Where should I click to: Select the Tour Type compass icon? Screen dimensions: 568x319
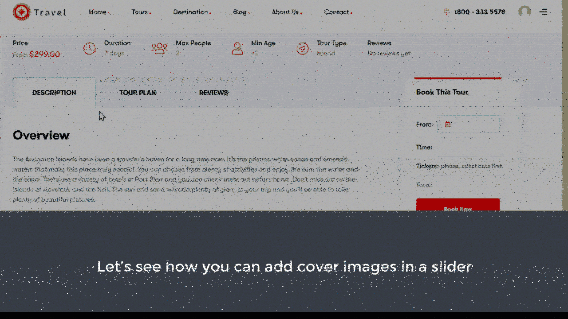click(303, 49)
